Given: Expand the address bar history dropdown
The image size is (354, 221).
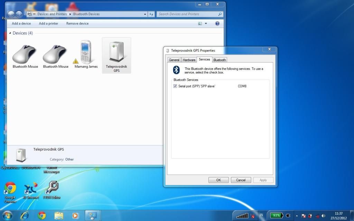Looking at the screenshot, I should [x=145, y=14].
